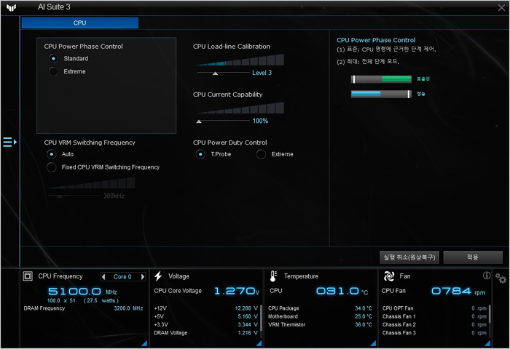Open the CPU tab
Image resolution: width=510 pixels, height=349 pixels.
79,23
